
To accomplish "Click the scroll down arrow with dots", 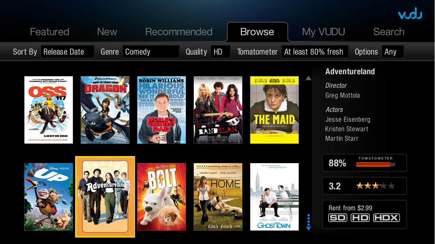I will [308, 222].
